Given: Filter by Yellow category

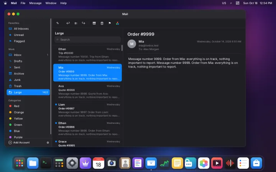Looking at the screenshot, I should [28, 118].
